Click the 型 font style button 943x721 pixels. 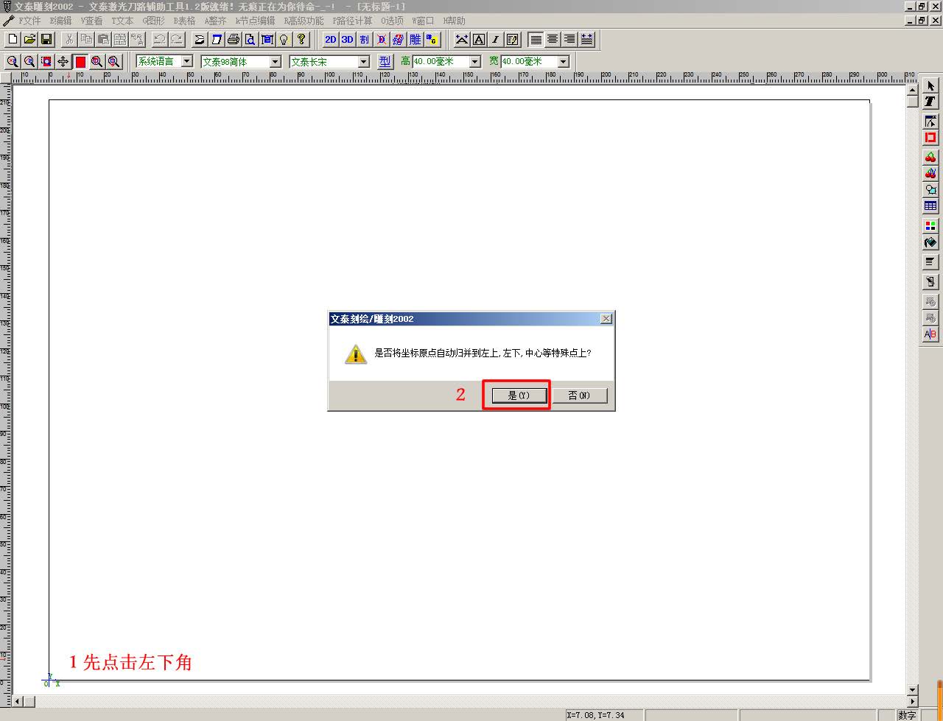click(x=385, y=62)
